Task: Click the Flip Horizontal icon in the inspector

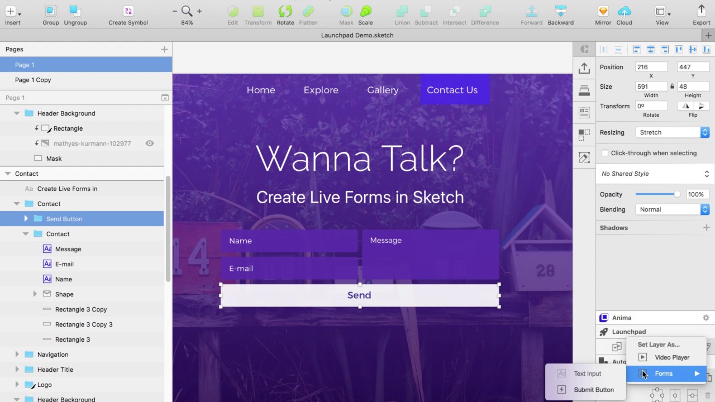Action: (x=687, y=106)
